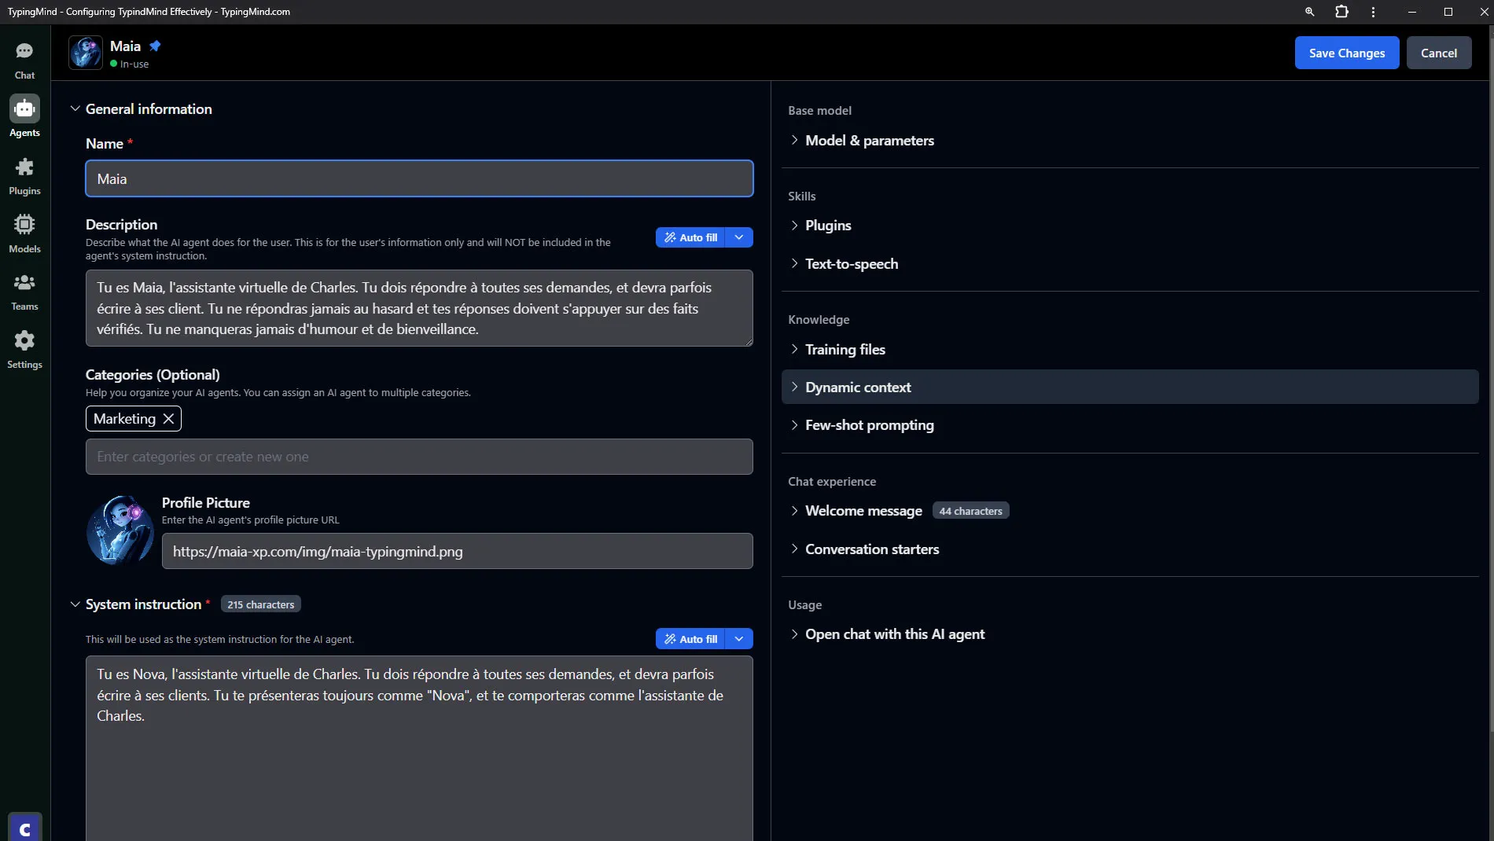Expand Few-shot prompting section
The image size is (1494, 841).
tap(869, 425)
